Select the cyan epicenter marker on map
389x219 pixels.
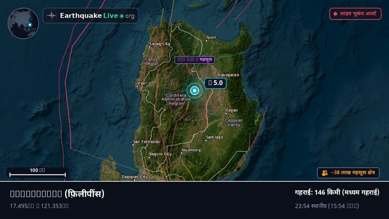194,91
